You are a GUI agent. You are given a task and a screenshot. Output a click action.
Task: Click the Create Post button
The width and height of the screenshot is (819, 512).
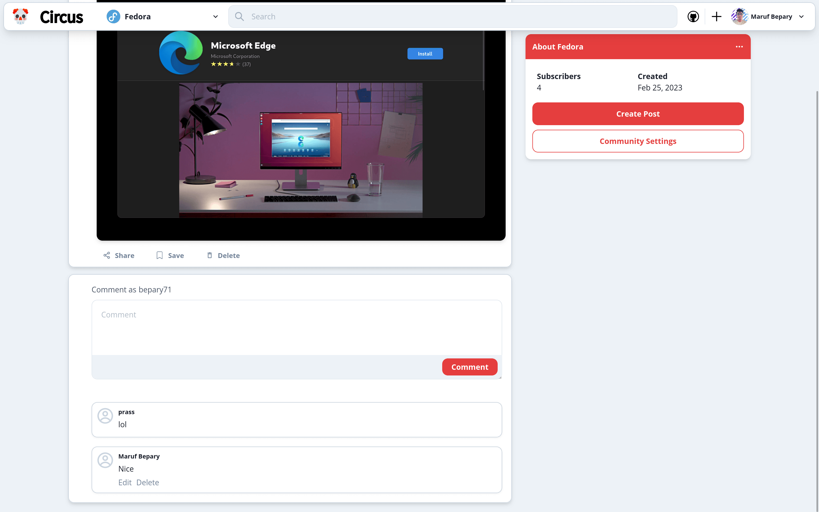pyautogui.click(x=638, y=114)
